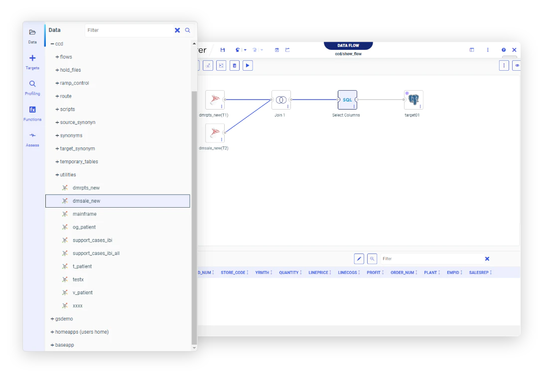
Task: Collapse the ccd folder
Action: tap(52, 44)
